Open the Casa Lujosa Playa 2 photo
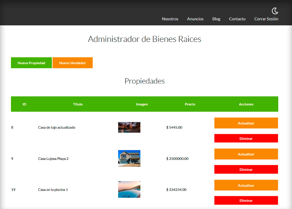The image size is (292, 209). click(129, 158)
